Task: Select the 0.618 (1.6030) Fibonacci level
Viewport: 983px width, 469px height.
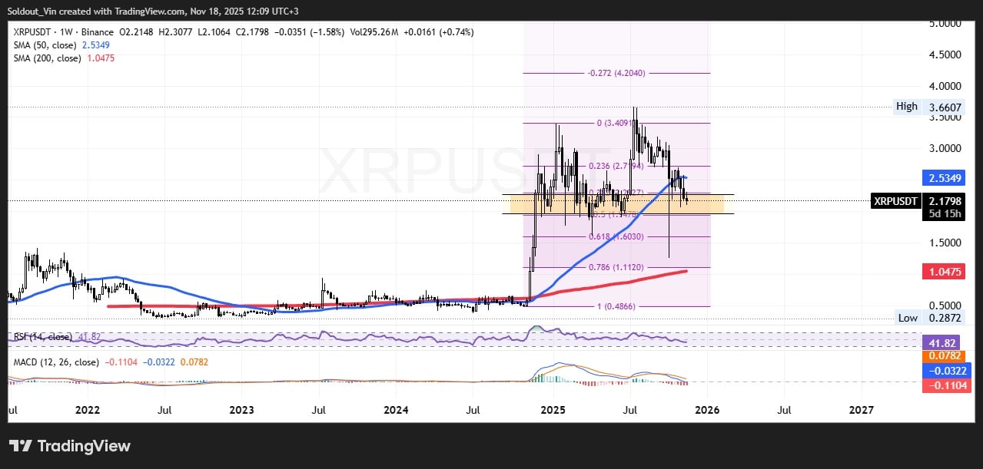Action: click(615, 237)
